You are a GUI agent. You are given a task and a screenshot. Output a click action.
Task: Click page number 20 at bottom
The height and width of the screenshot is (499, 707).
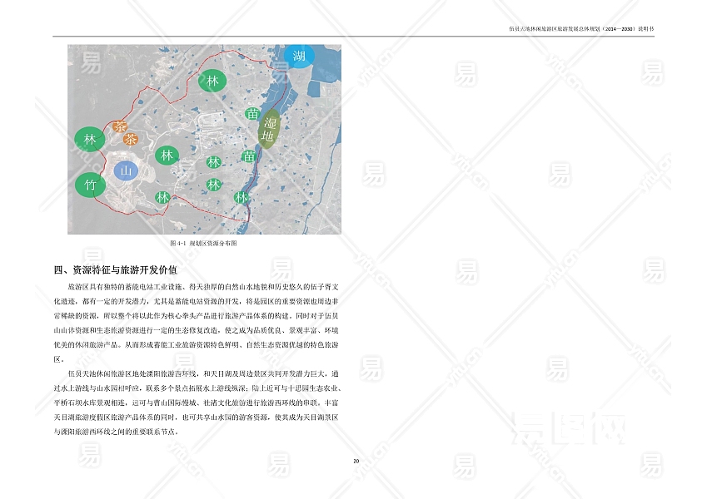356,461
